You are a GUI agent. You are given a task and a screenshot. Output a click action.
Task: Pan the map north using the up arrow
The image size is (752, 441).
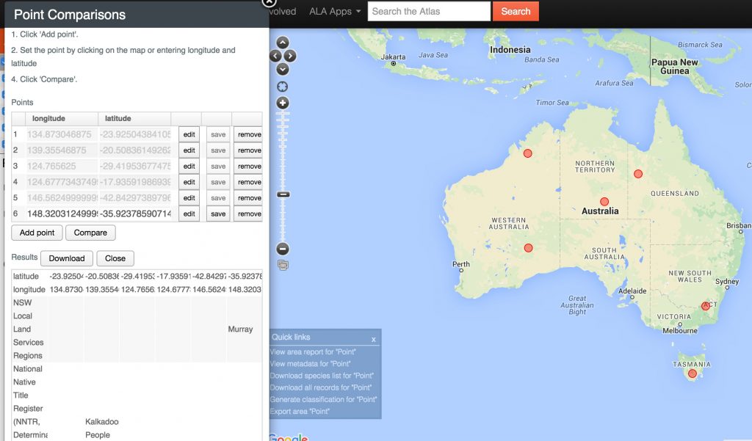coord(282,42)
